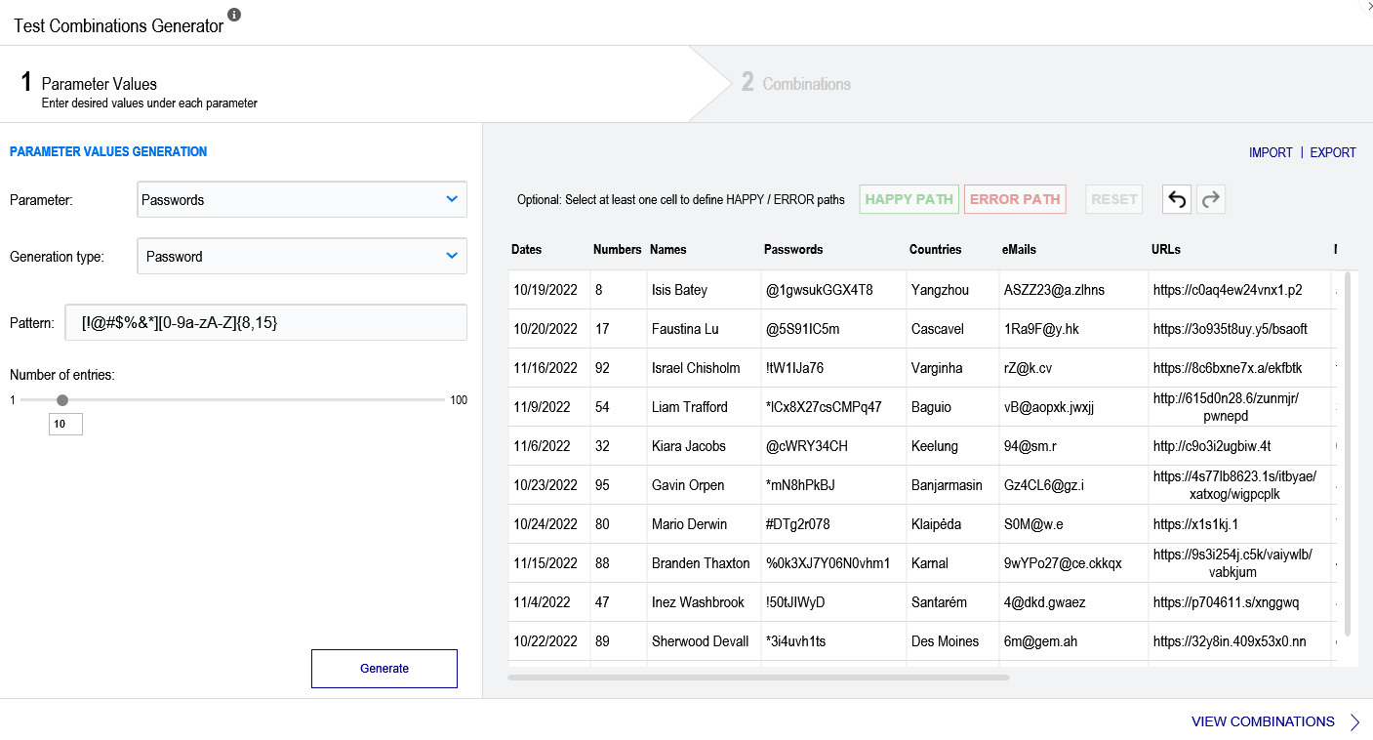1373x740 pixels.
Task: Select the cell containing Isis Batey
Action: point(680,290)
